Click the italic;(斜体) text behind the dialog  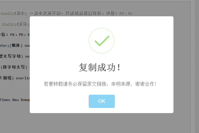pyautogui.click(x=15, y=24)
